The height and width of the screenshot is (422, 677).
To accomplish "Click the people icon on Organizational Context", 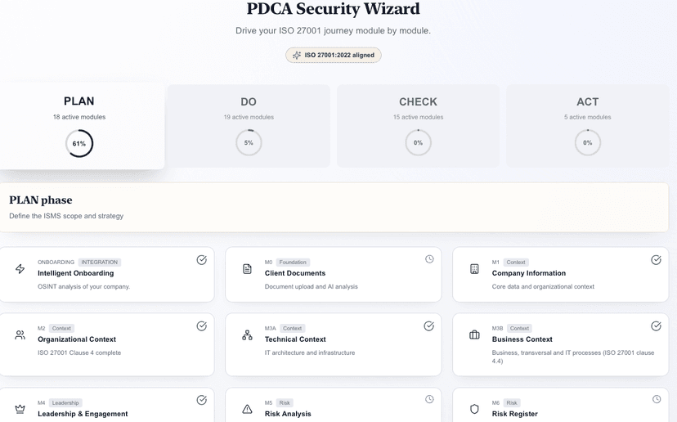I will pos(20,334).
